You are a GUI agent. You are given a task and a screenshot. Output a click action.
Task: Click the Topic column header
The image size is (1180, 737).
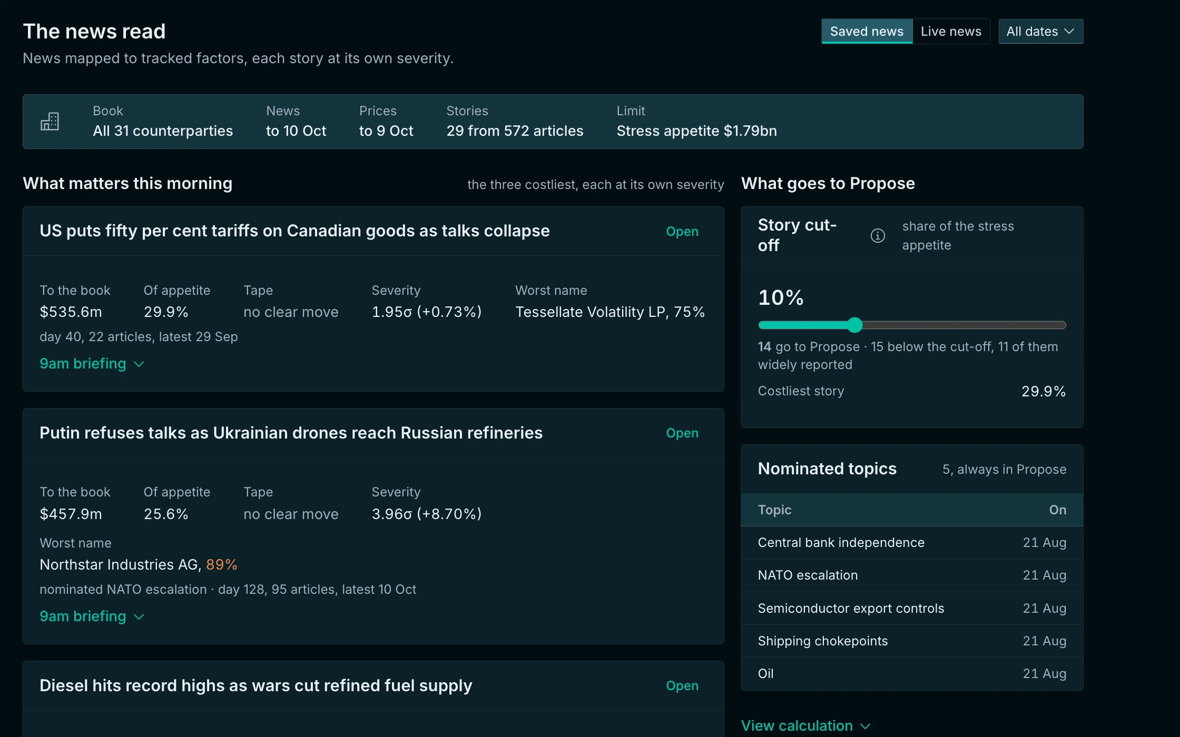(774, 510)
